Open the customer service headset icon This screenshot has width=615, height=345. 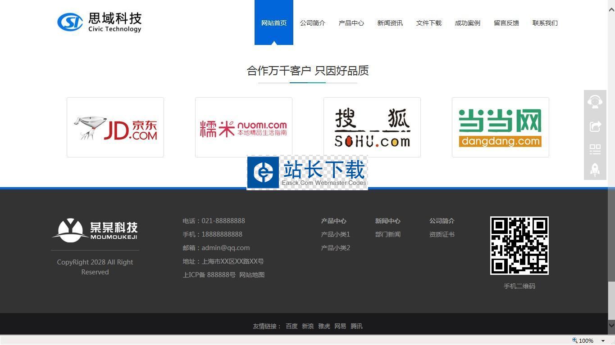(595, 101)
